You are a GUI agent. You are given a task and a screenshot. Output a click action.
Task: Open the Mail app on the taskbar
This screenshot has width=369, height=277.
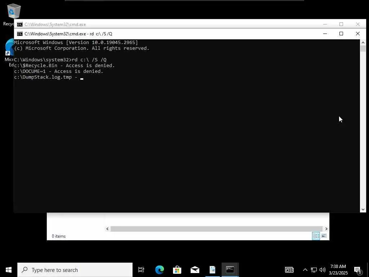pyautogui.click(x=195, y=270)
